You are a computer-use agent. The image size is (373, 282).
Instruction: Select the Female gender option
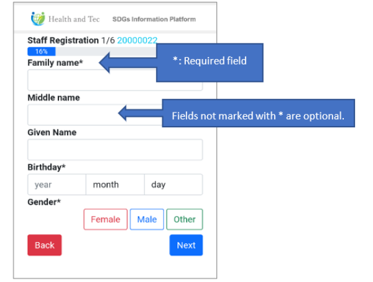click(105, 219)
